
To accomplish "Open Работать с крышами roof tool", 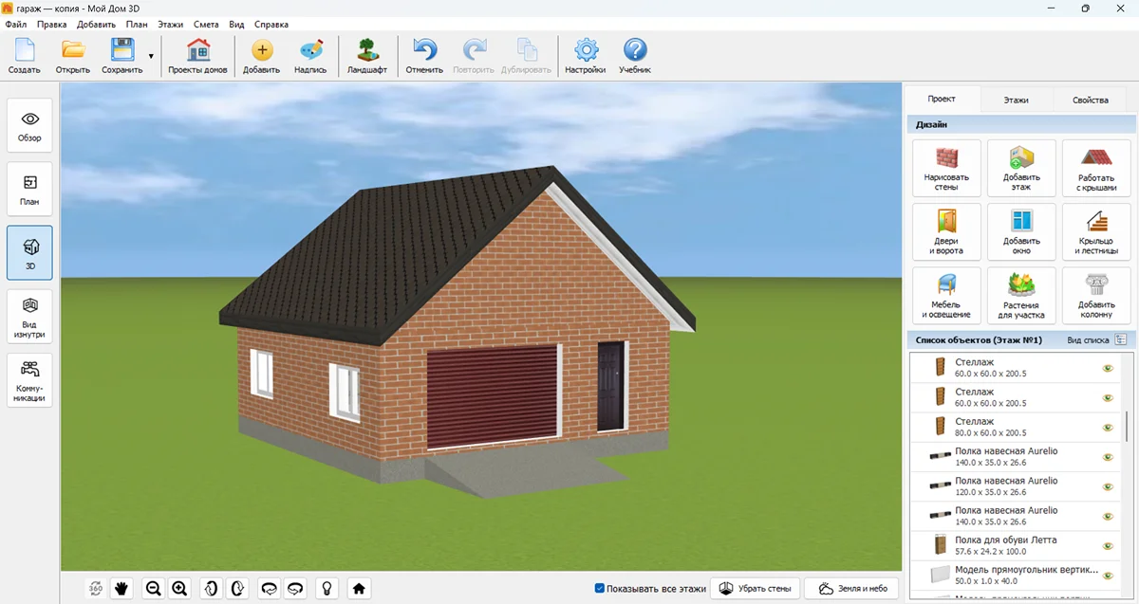I will coord(1096,169).
